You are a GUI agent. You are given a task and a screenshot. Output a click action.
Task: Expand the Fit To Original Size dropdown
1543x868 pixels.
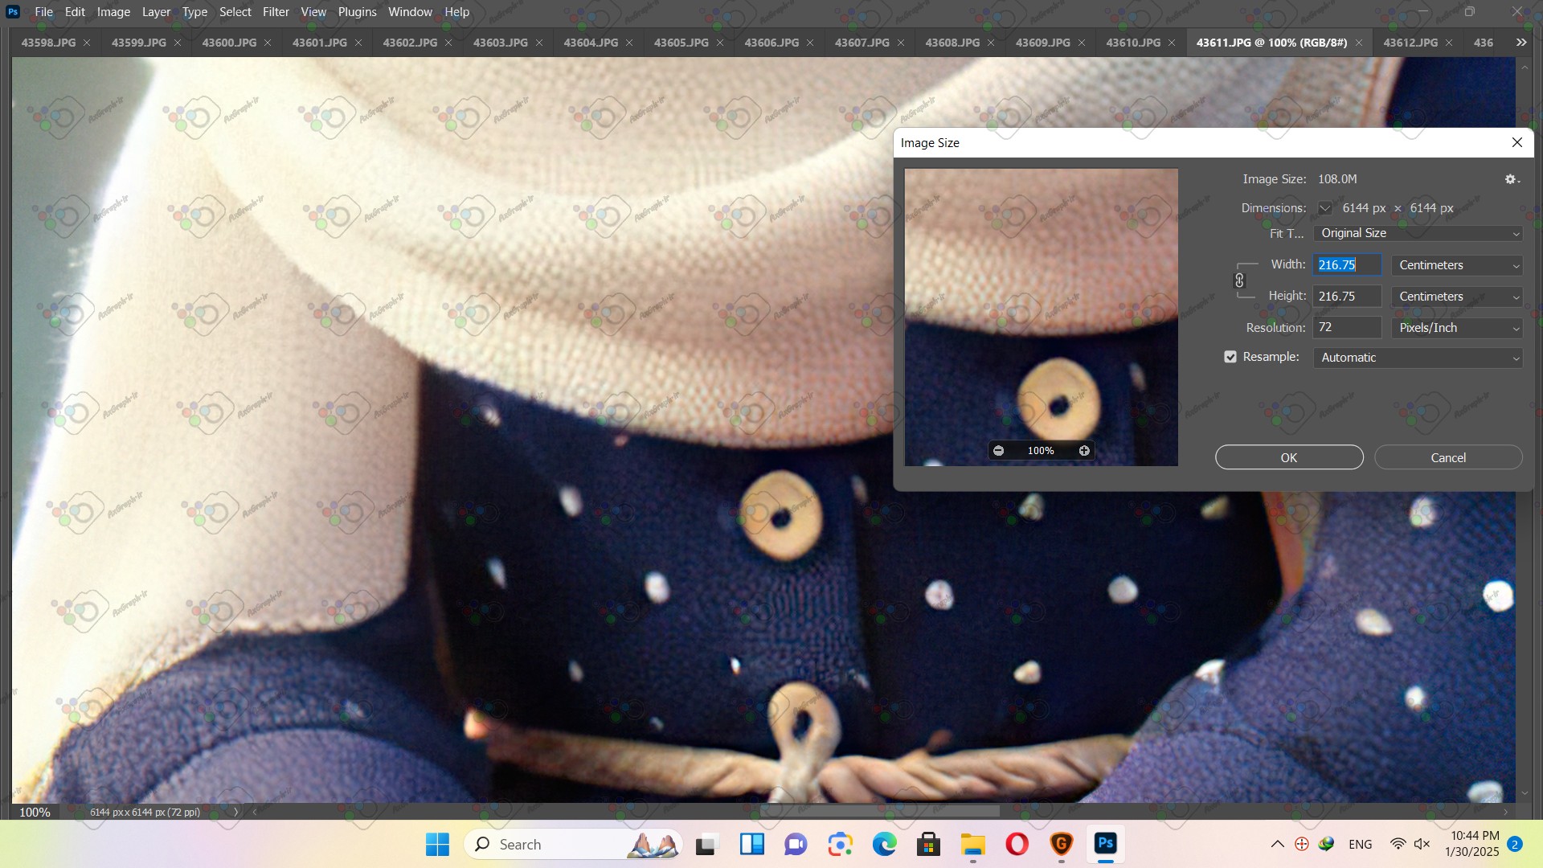(1418, 233)
